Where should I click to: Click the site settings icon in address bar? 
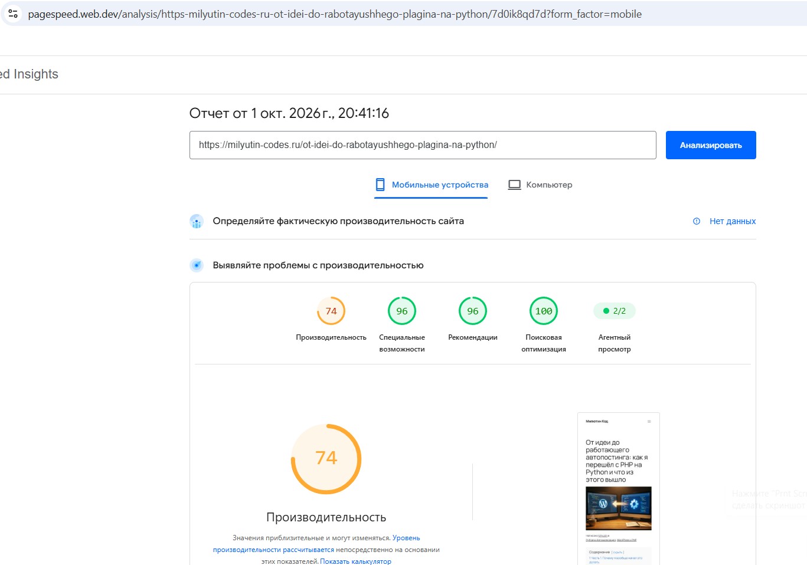(x=13, y=14)
